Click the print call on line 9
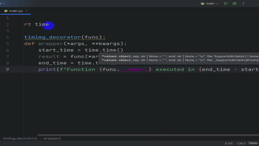Viewport: 259px width, 146px height. (x=47, y=69)
